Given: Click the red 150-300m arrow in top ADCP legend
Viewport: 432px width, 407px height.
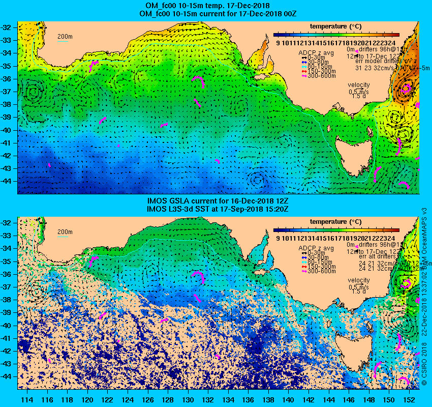Looking at the screenshot, I should [304, 71].
